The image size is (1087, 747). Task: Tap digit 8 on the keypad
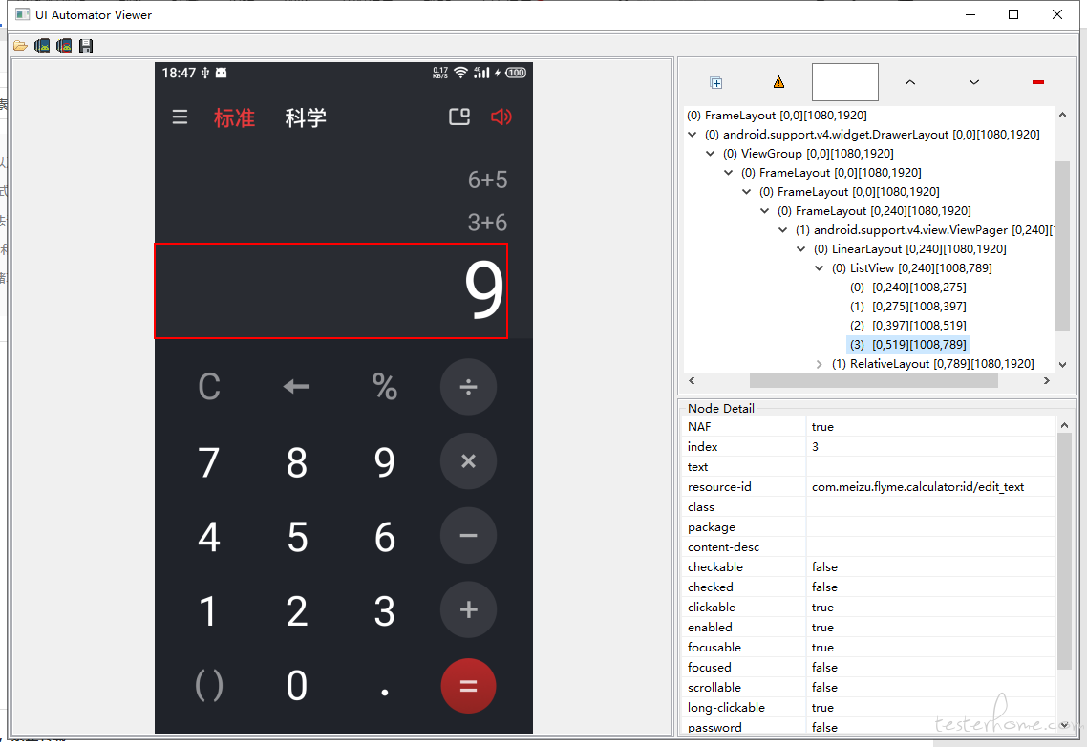[x=297, y=462]
